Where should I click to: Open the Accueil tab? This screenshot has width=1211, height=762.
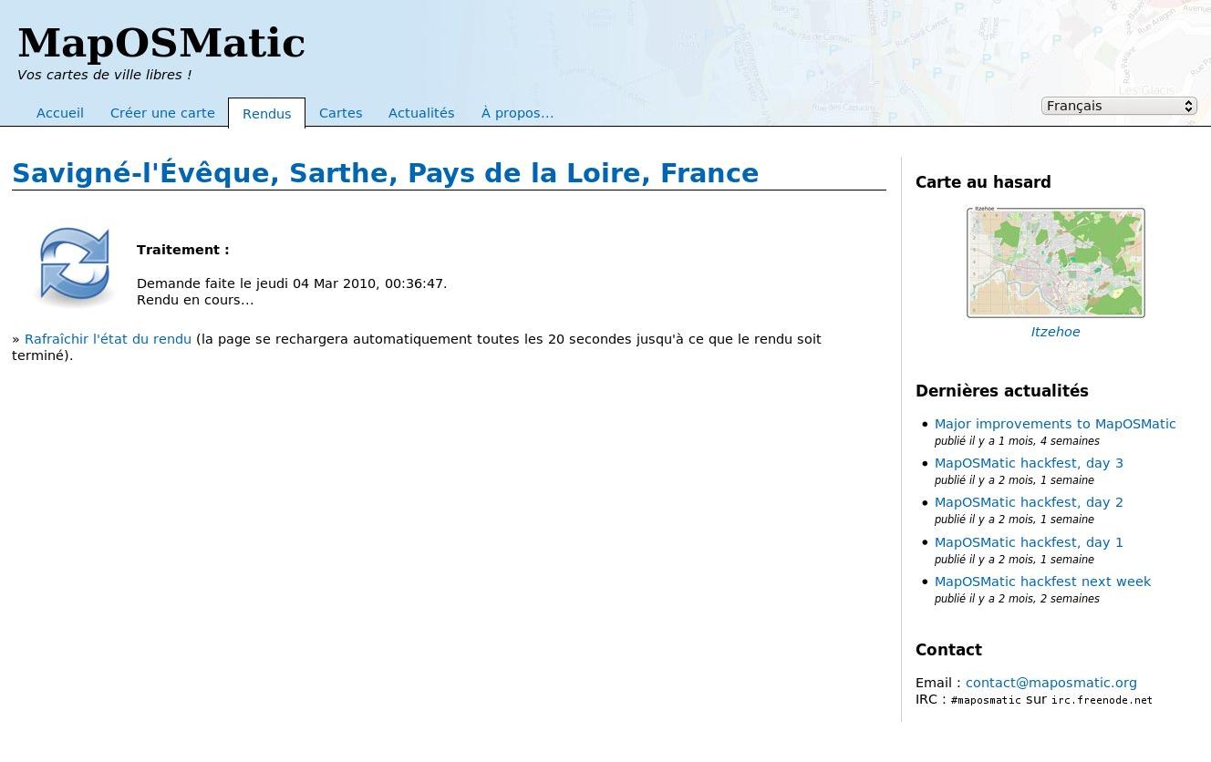(60, 113)
